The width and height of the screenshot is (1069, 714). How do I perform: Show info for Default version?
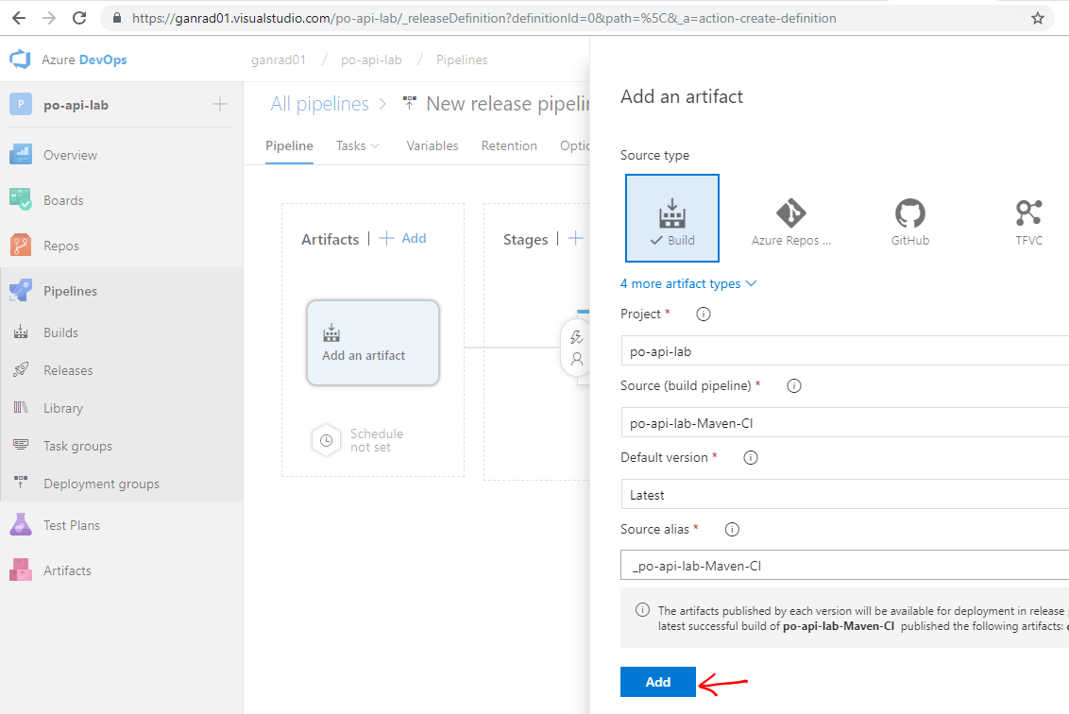[x=750, y=457]
